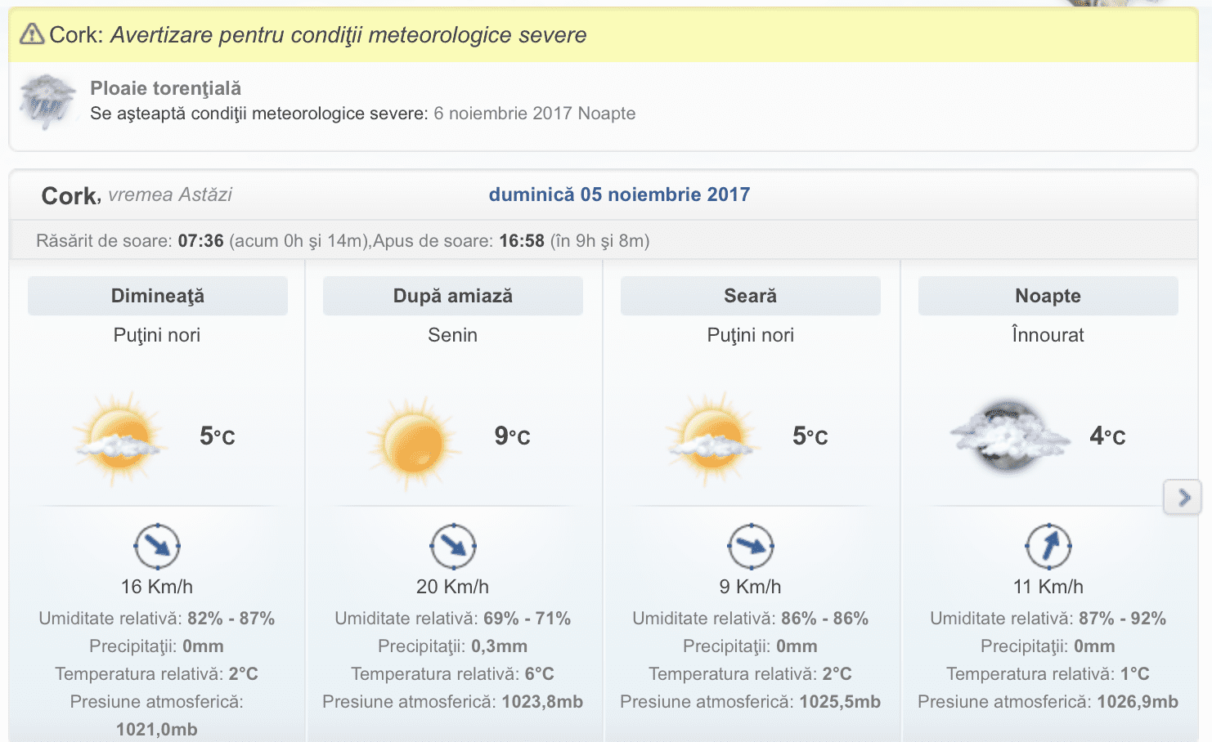Expand forecast with the right chevron arrow
This screenshot has height=742, width=1212.
tap(1183, 497)
